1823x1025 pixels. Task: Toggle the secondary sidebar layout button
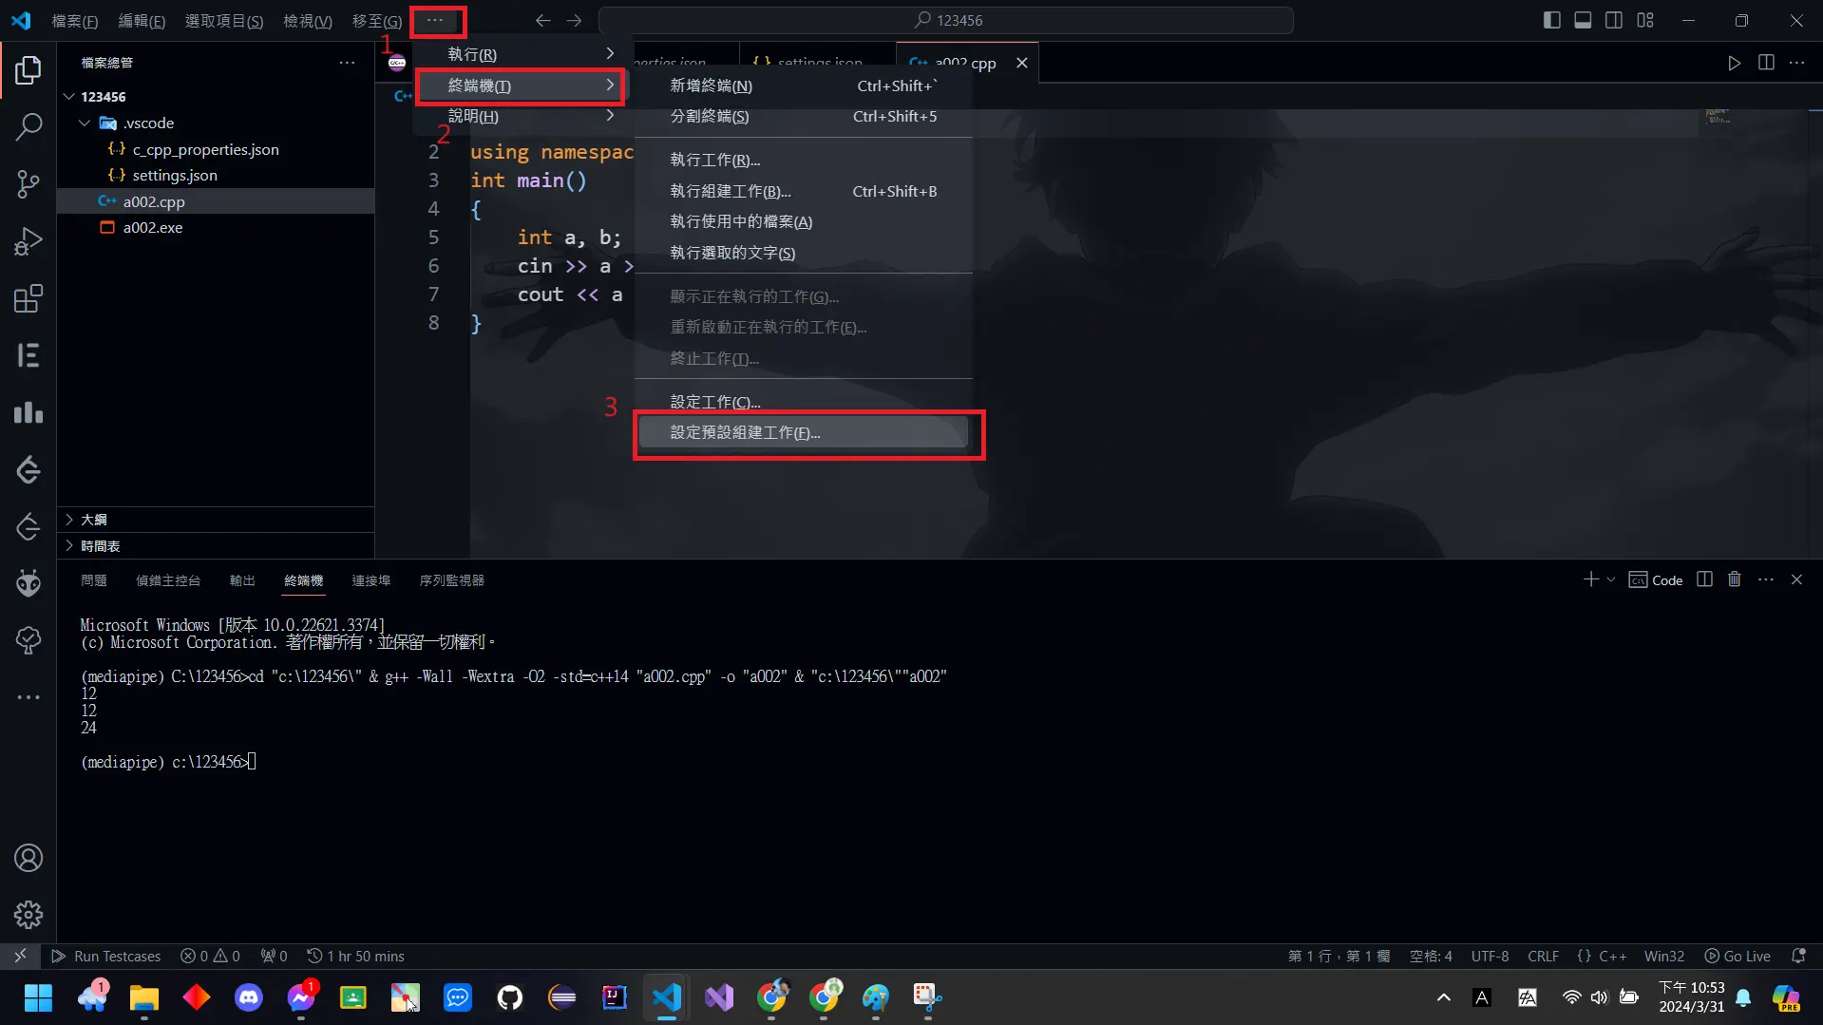click(1614, 20)
